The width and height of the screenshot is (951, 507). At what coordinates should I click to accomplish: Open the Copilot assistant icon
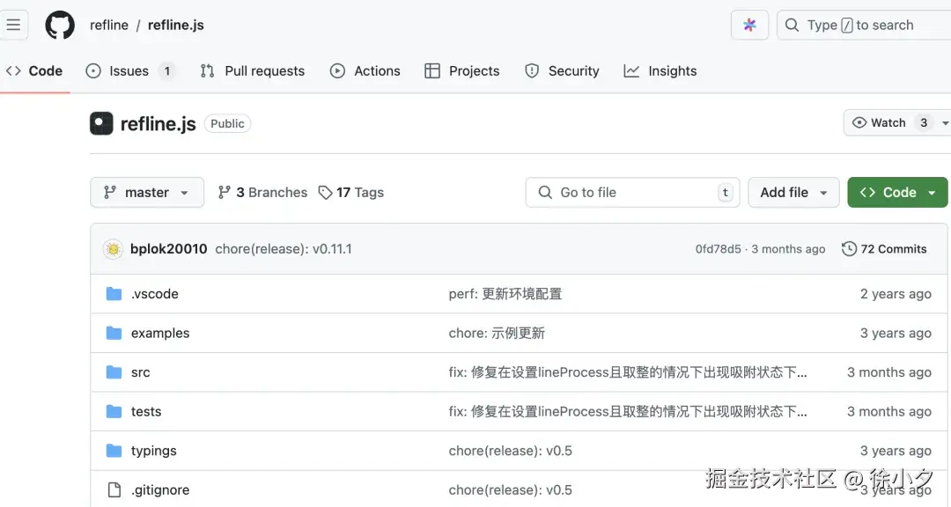(x=749, y=25)
